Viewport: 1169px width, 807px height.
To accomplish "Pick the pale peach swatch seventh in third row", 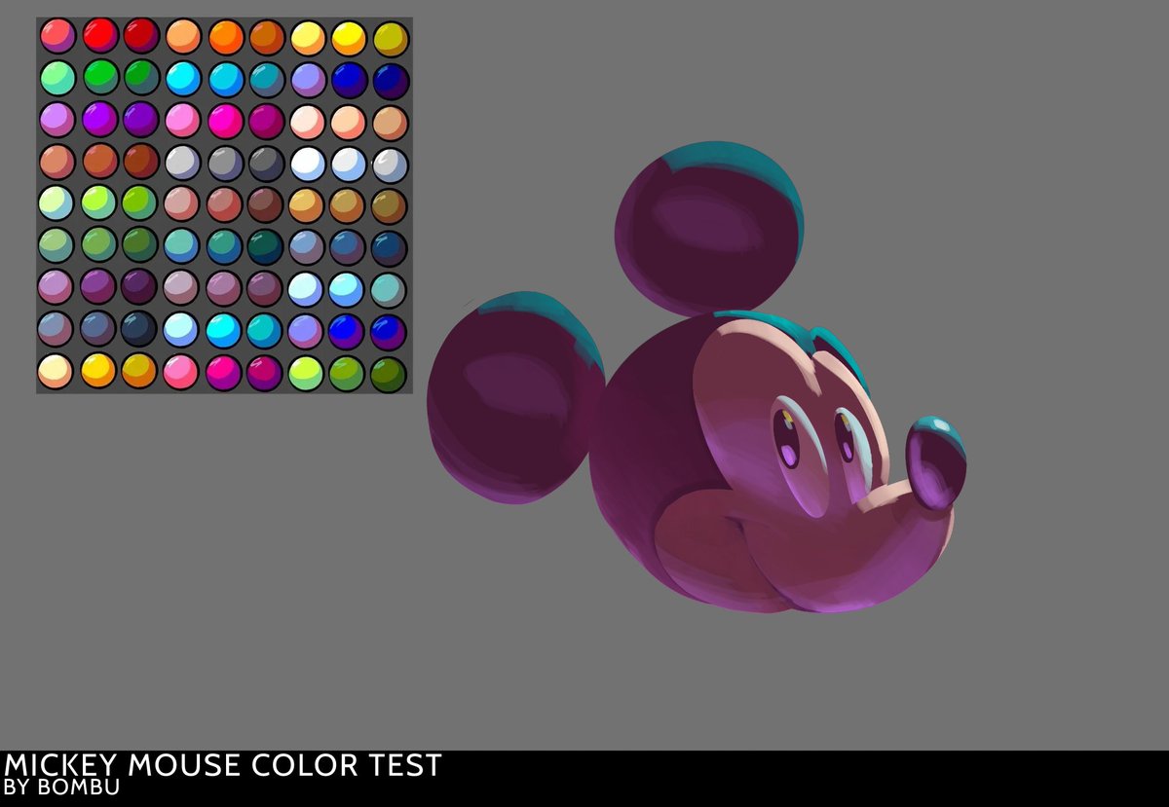I will (x=308, y=121).
